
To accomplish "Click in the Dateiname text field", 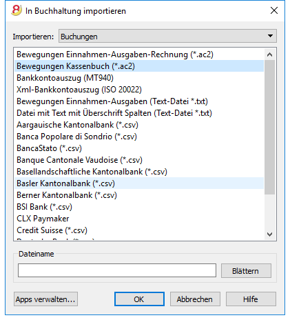I will point(117,270).
